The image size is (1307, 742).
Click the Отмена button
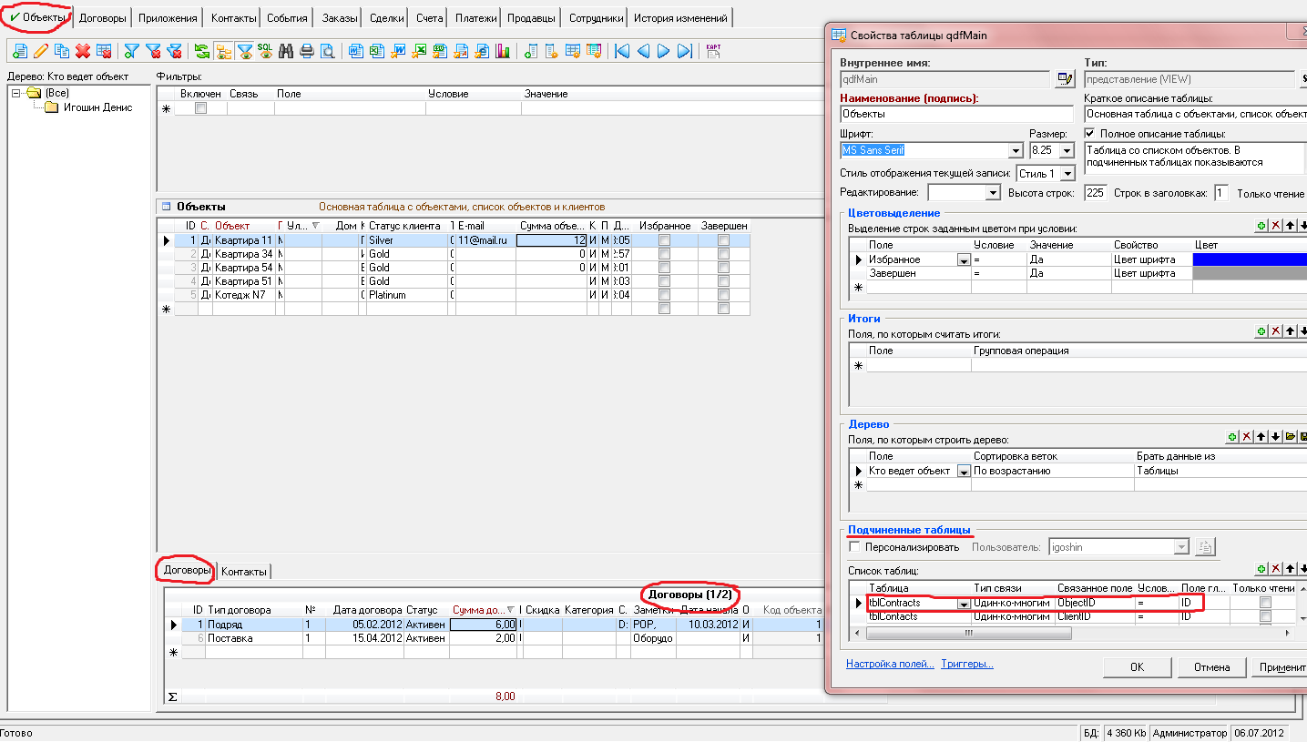point(1210,667)
